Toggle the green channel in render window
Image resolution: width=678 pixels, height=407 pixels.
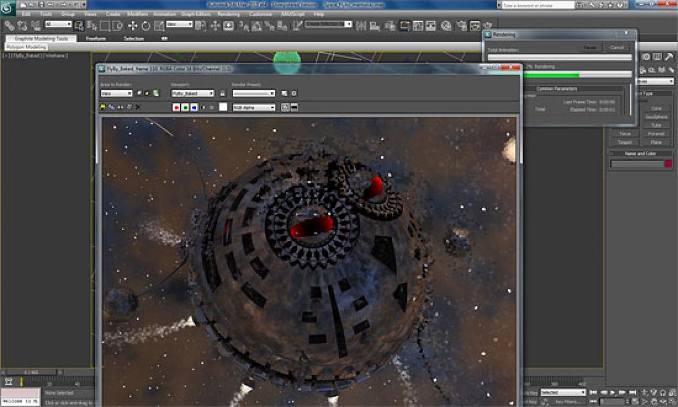185,107
